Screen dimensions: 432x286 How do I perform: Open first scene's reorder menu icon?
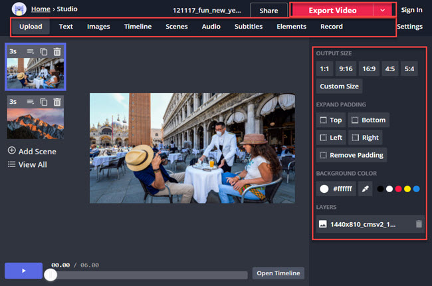[31, 51]
